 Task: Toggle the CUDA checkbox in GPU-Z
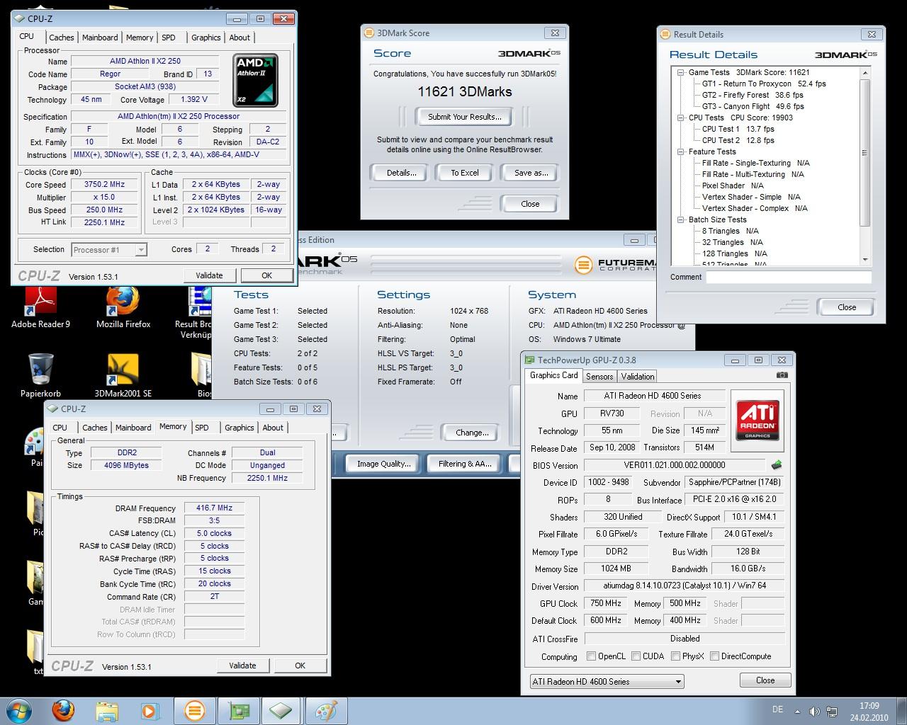point(636,656)
